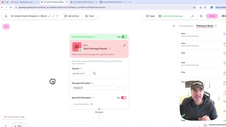This screenshot has width=226, height=127.
Task: Click help icon beside Activate as flow trigger
Action: (x=94, y=37)
